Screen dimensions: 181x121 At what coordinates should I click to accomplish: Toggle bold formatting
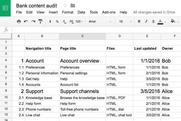pos(139,21)
